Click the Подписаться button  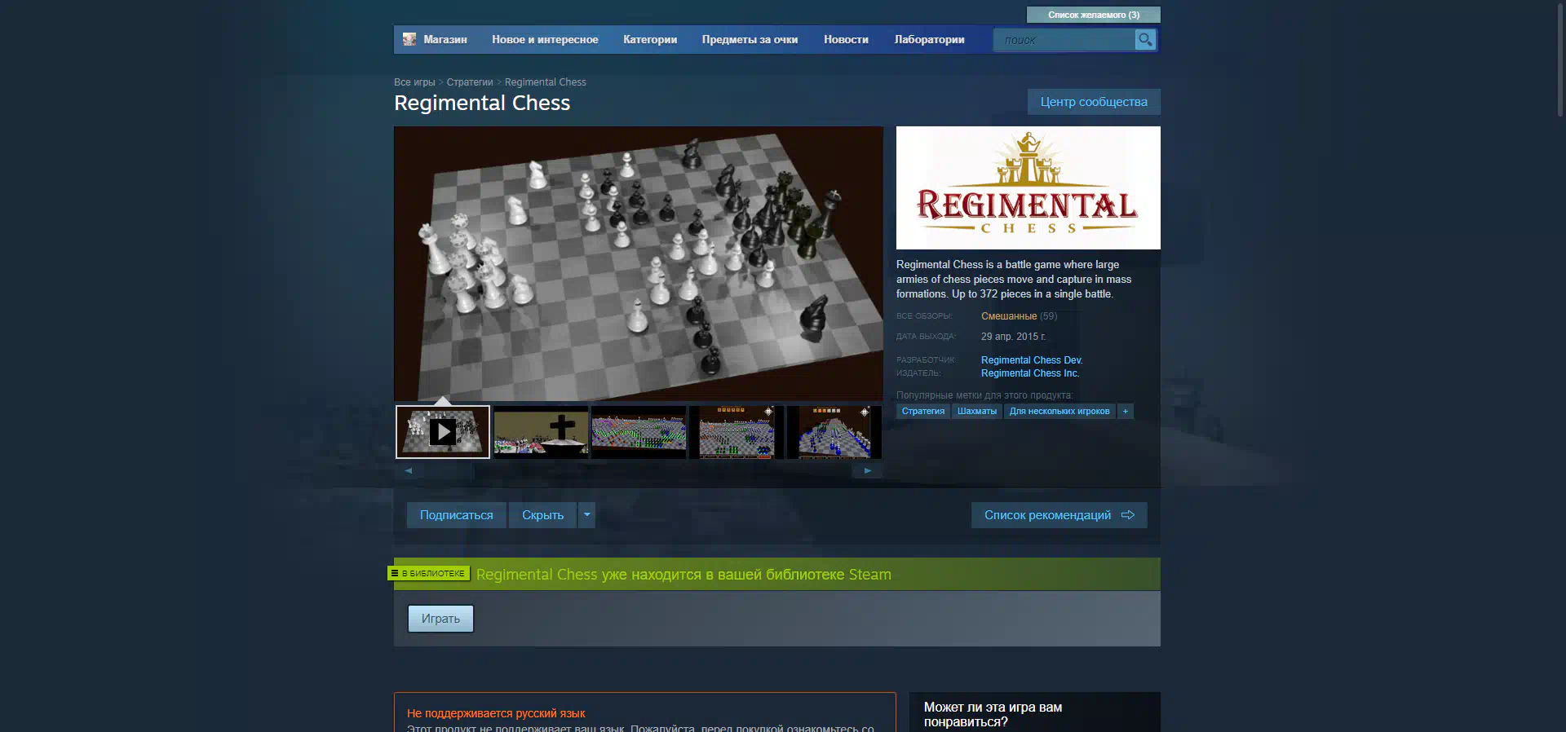(457, 515)
